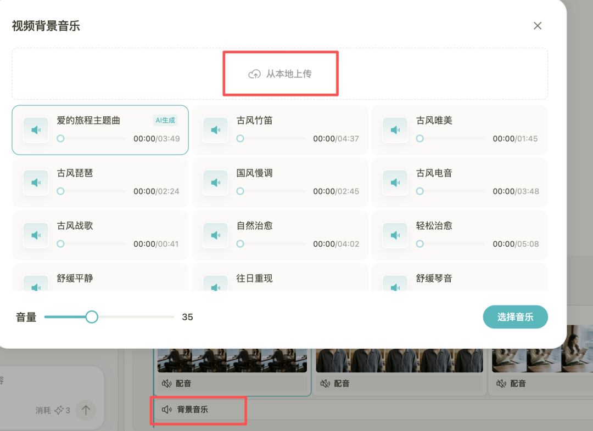The image size is (593, 431).
Task: Play the 国风慢调 track preview
Action: (x=215, y=183)
